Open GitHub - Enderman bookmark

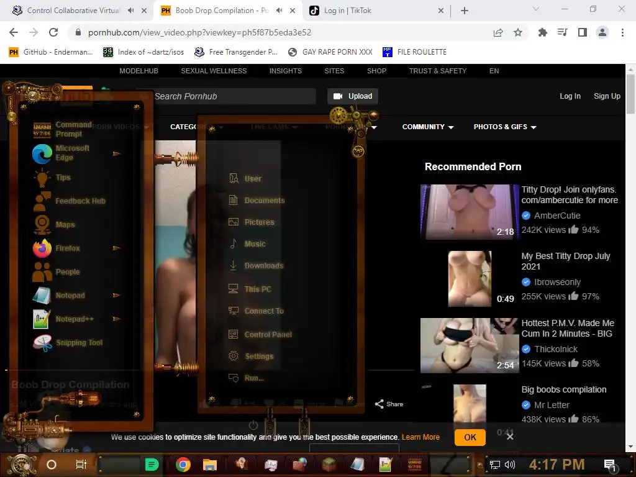pos(51,52)
